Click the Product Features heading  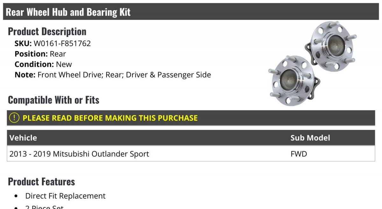[x=41, y=182]
